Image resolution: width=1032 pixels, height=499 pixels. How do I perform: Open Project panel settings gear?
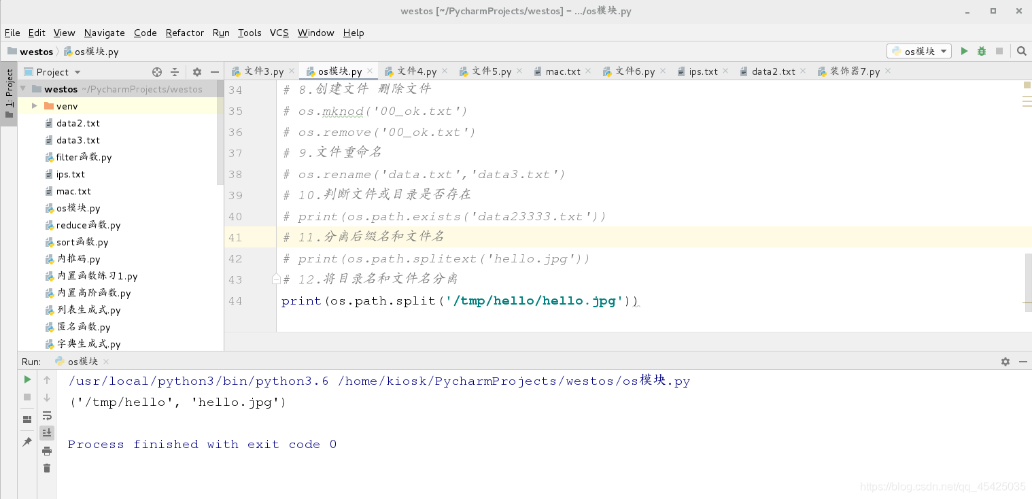point(197,71)
